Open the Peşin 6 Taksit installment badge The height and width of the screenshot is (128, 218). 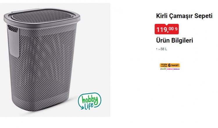[x=170, y=65]
